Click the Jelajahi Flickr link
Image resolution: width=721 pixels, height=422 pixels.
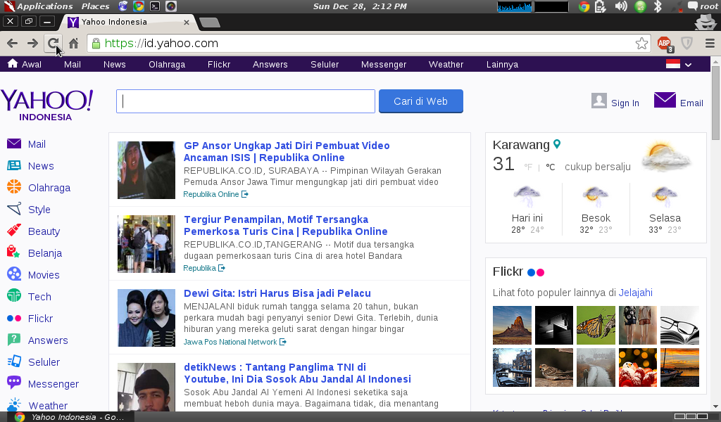tap(636, 293)
